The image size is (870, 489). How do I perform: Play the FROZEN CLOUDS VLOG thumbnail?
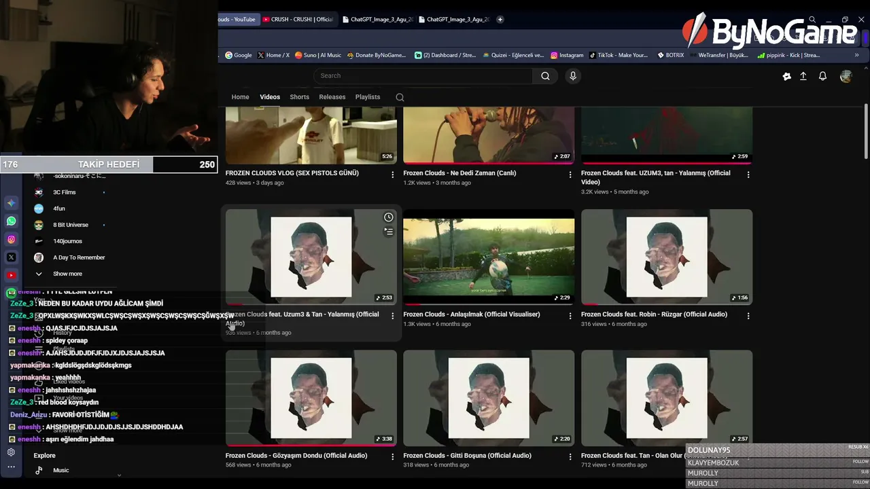click(311, 135)
